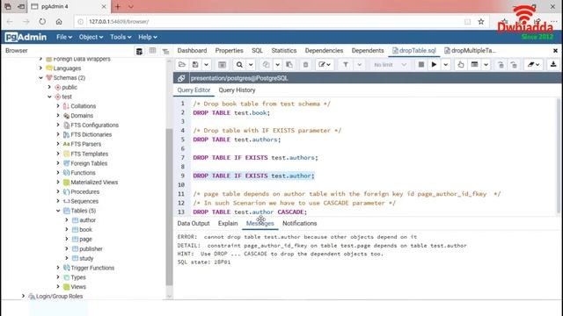Collapse the Tables (5) node
The width and height of the screenshot is (563, 316).
58,211
